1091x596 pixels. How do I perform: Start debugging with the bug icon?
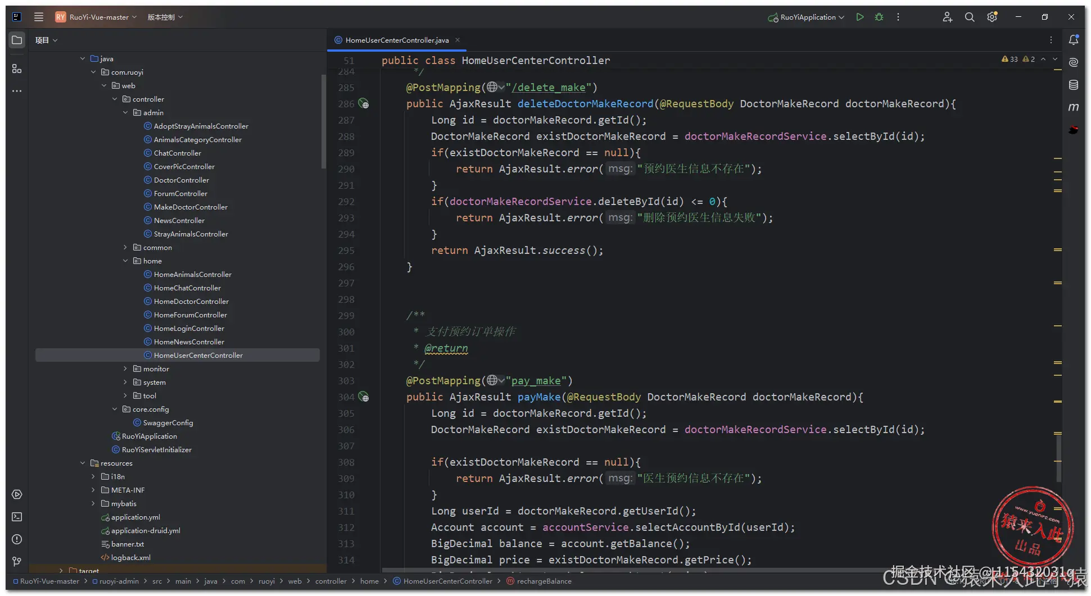(879, 17)
